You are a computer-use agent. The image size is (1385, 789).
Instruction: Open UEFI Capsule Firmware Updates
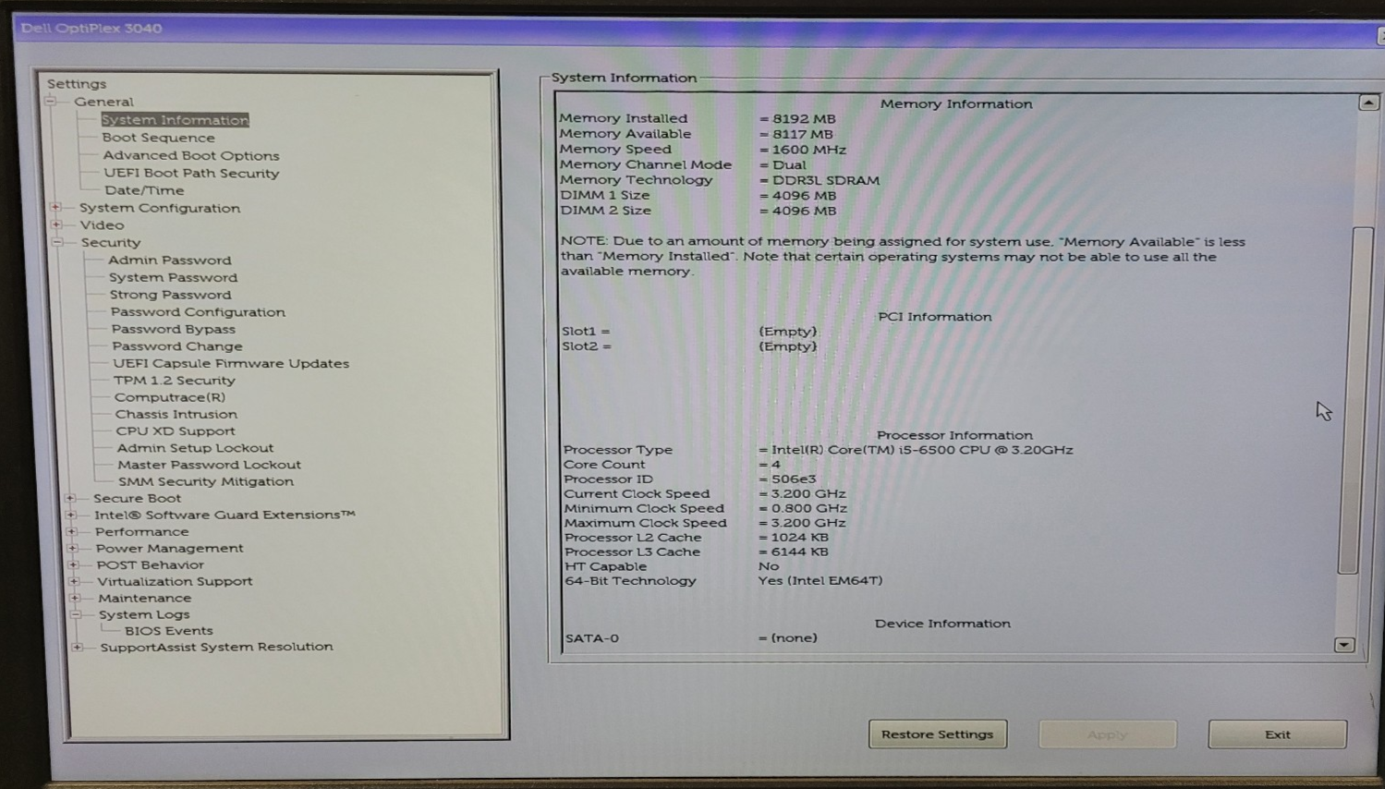coord(231,363)
